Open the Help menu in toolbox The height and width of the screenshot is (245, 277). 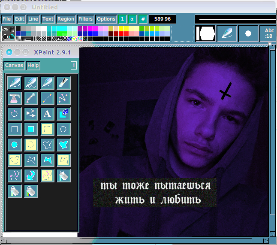click(33, 65)
